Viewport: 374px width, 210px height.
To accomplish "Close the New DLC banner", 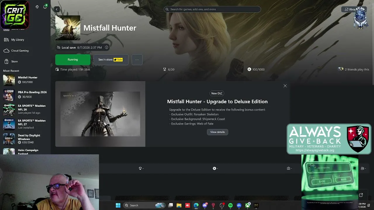I will click(285, 86).
